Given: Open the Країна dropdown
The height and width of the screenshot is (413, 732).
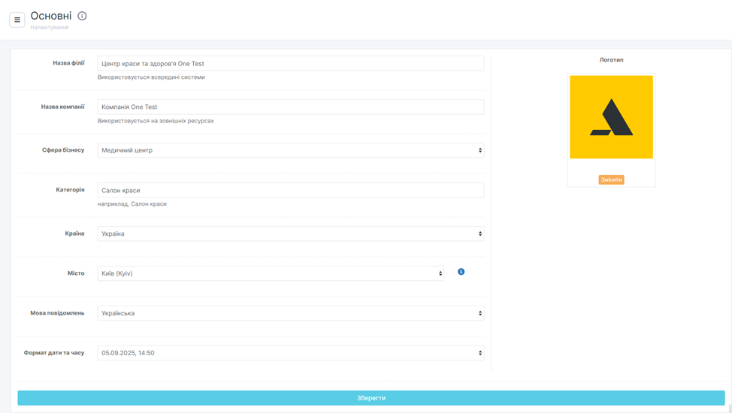Looking at the screenshot, I should [x=290, y=234].
